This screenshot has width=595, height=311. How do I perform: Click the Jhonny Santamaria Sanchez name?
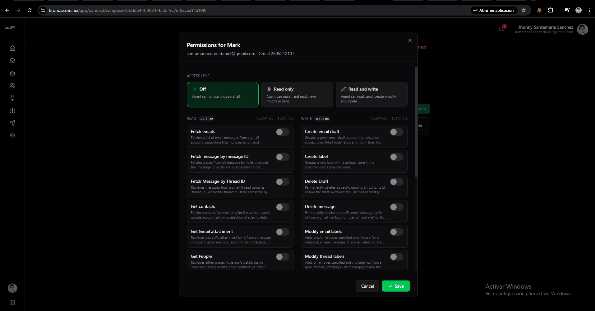click(546, 27)
